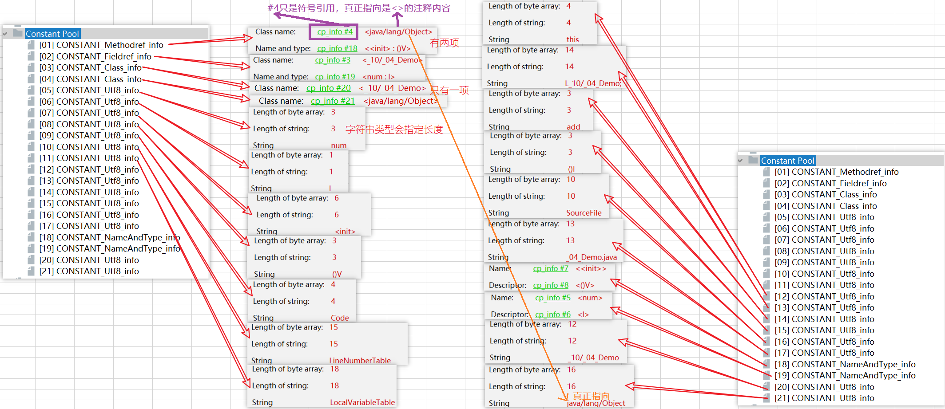Select [05] CONSTANT_Utf8_info text in right tree
Image resolution: width=945 pixels, height=409 pixels.
(824, 217)
